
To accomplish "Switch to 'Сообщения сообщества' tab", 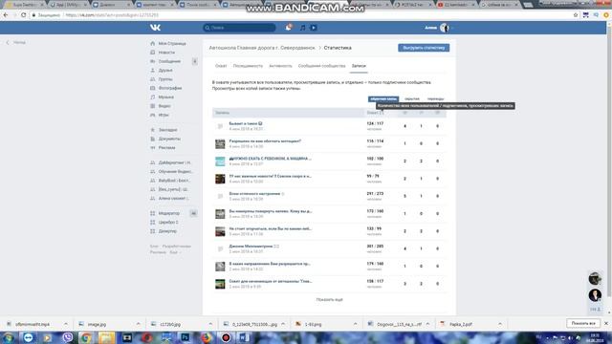I will pos(321,66).
